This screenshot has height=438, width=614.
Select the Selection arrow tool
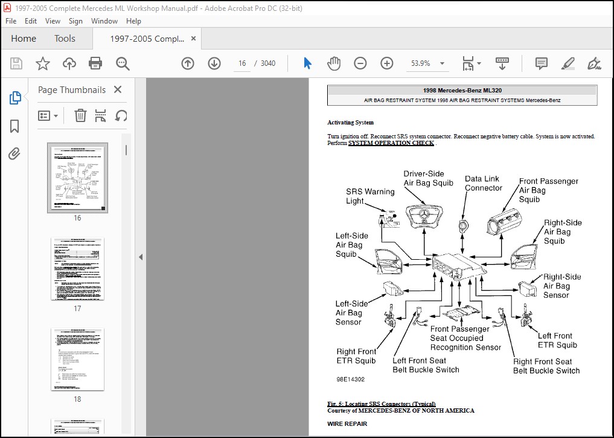tap(308, 63)
